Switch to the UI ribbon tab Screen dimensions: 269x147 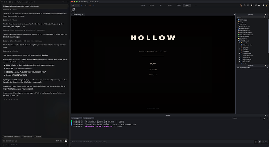pyautogui.click(x=161, y=5)
